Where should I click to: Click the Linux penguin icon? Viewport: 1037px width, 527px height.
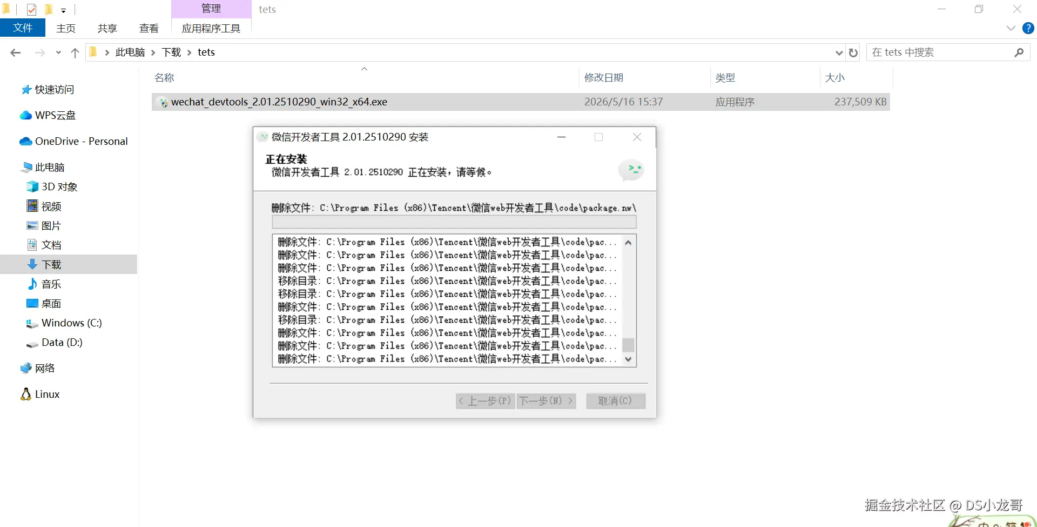tap(26, 394)
